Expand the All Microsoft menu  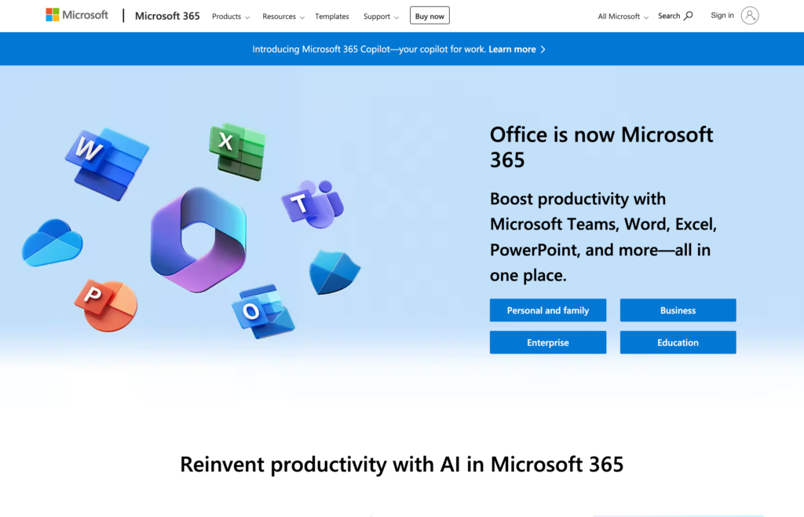[623, 16]
